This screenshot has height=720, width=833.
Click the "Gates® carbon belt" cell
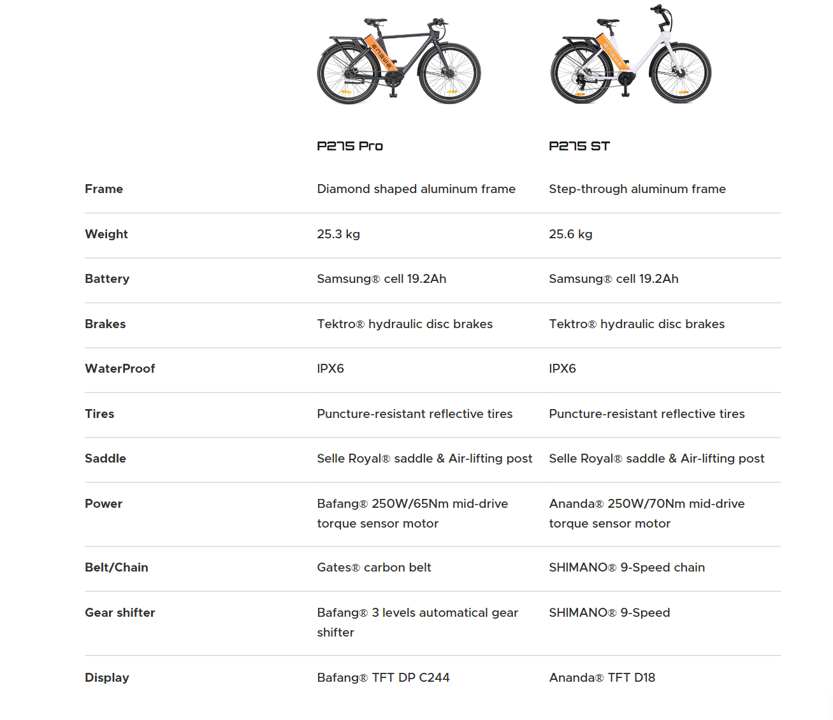pyautogui.click(x=374, y=568)
